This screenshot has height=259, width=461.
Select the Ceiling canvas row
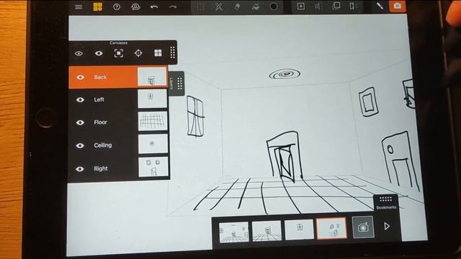pyautogui.click(x=118, y=145)
